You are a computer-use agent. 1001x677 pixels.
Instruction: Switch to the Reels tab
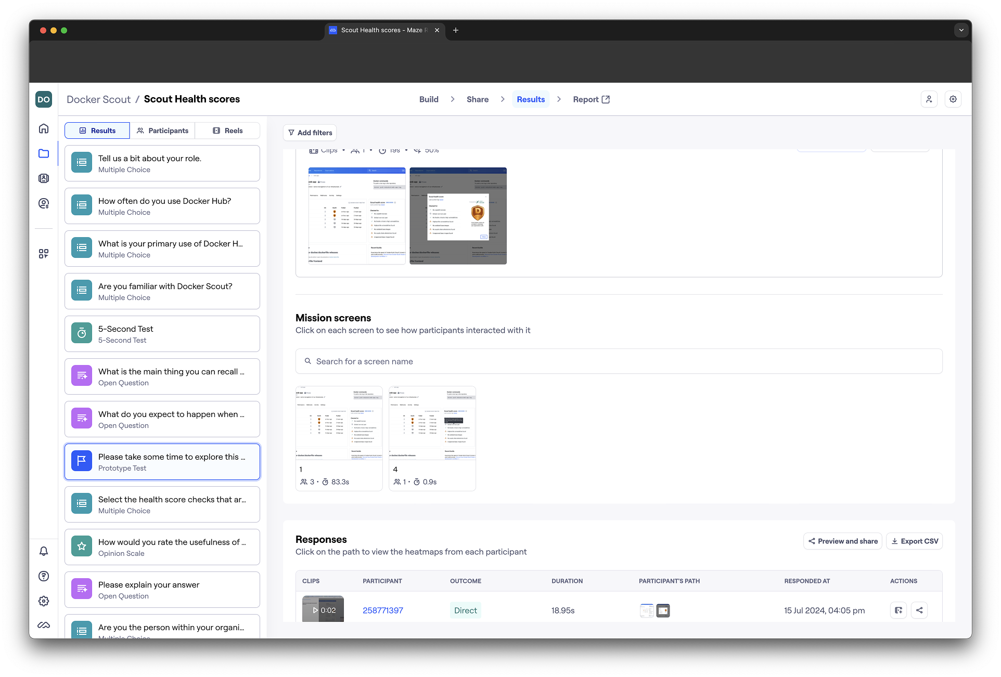coord(228,131)
